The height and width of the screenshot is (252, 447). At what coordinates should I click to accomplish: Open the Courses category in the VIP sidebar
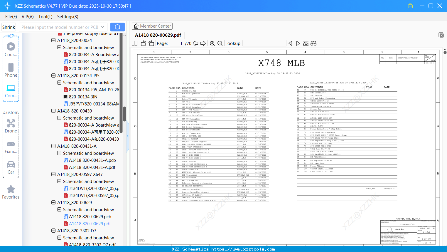pyautogui.click(x=11, y=49)
